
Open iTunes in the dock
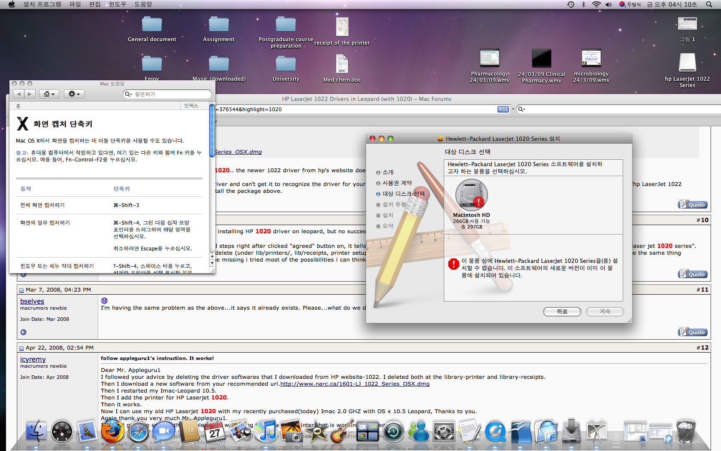coord(267,431)
